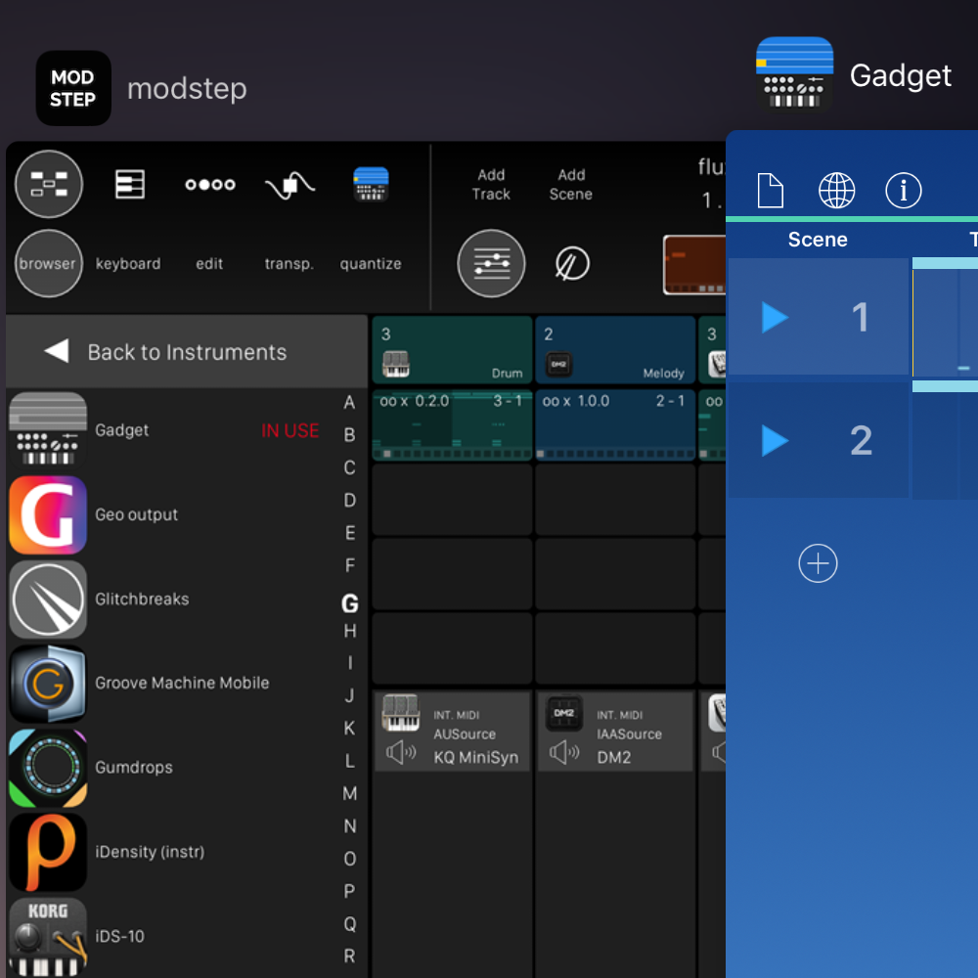Viewport: 978px width, 978px height.
Task: Jump to letter B in index
Action: 350,435
